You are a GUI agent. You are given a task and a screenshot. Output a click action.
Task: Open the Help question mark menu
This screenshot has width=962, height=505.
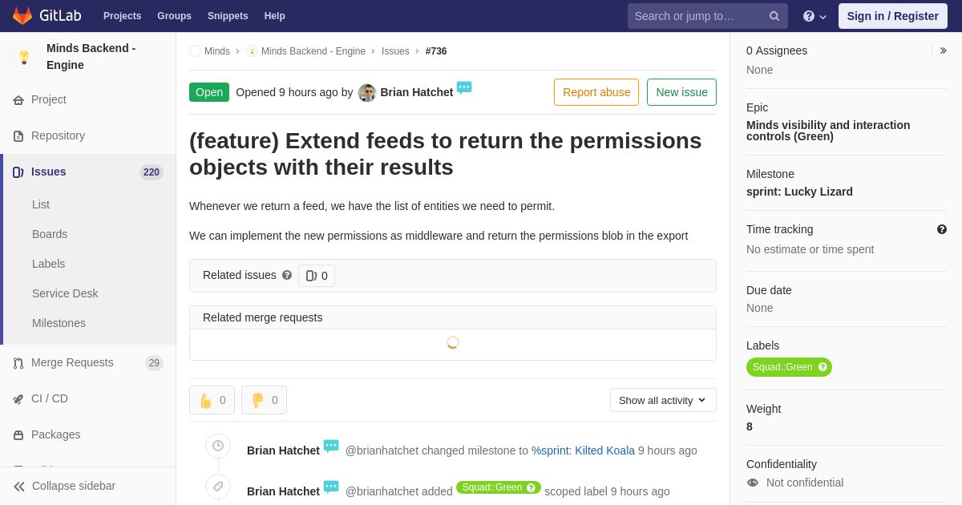click(x=814, y=16)
